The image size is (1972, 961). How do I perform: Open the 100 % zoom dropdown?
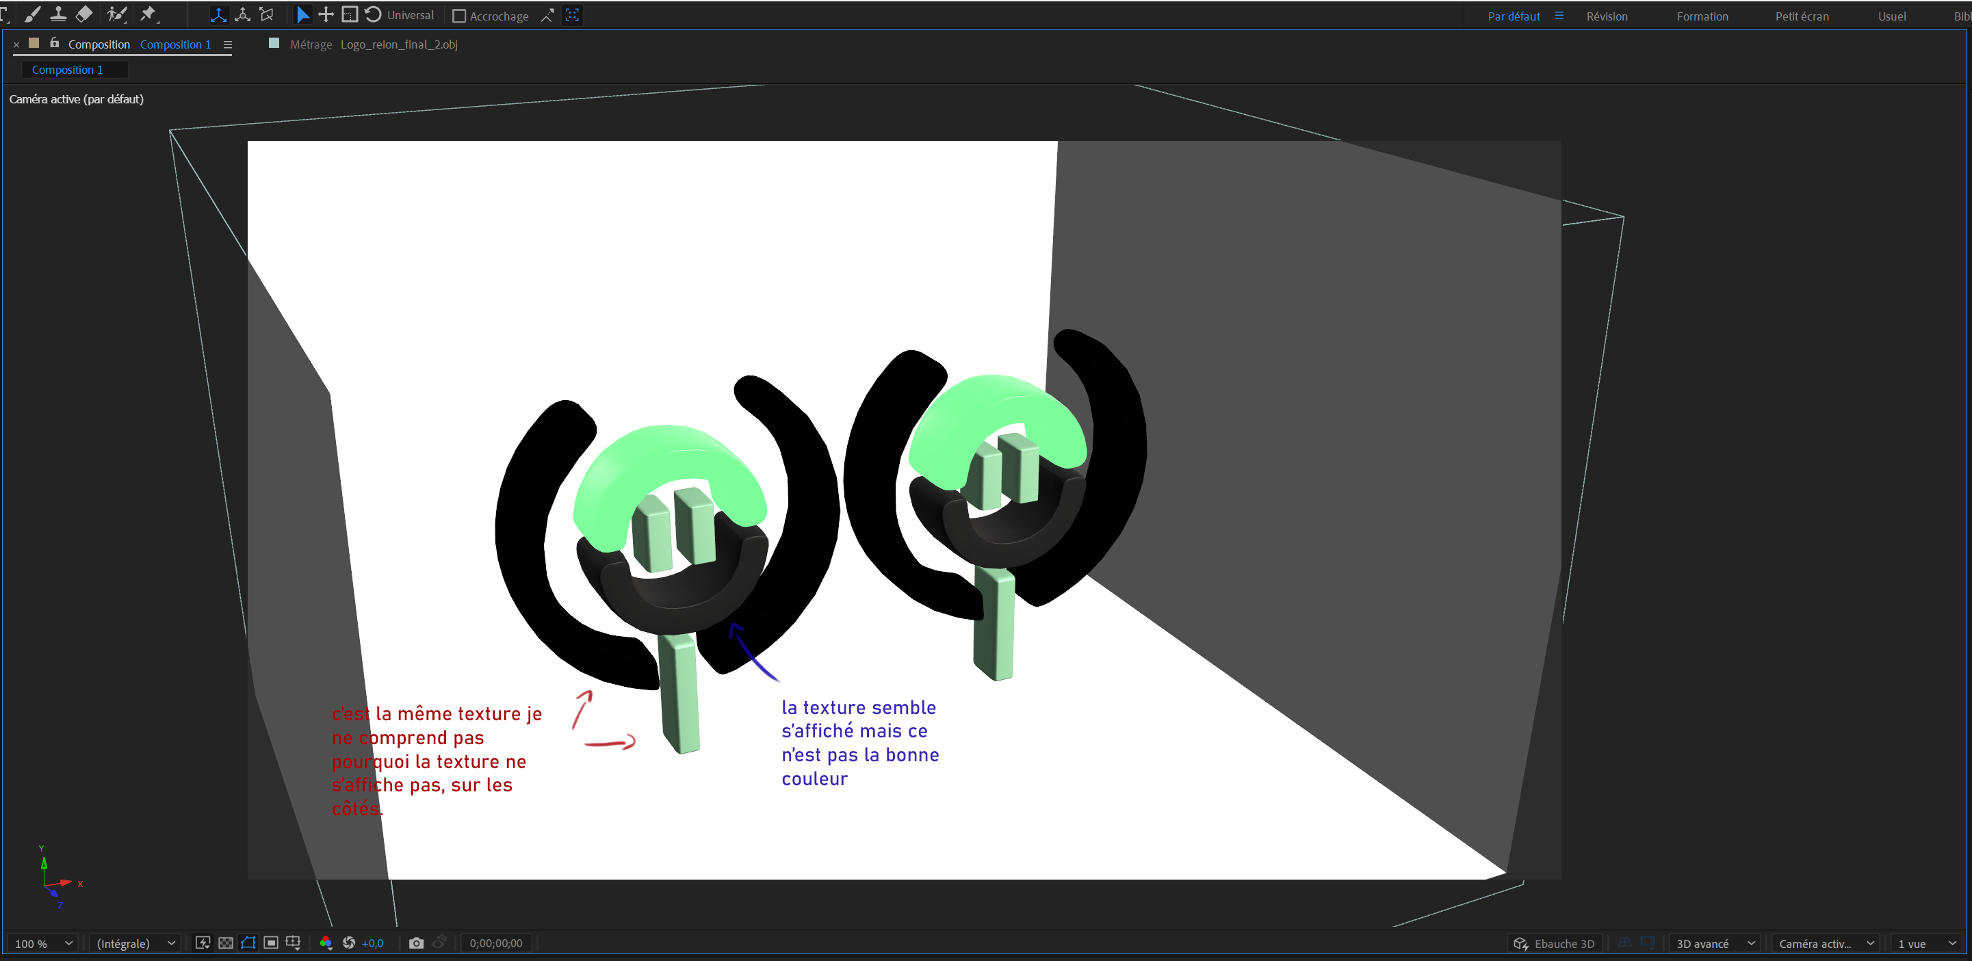[x=44, y=943]
